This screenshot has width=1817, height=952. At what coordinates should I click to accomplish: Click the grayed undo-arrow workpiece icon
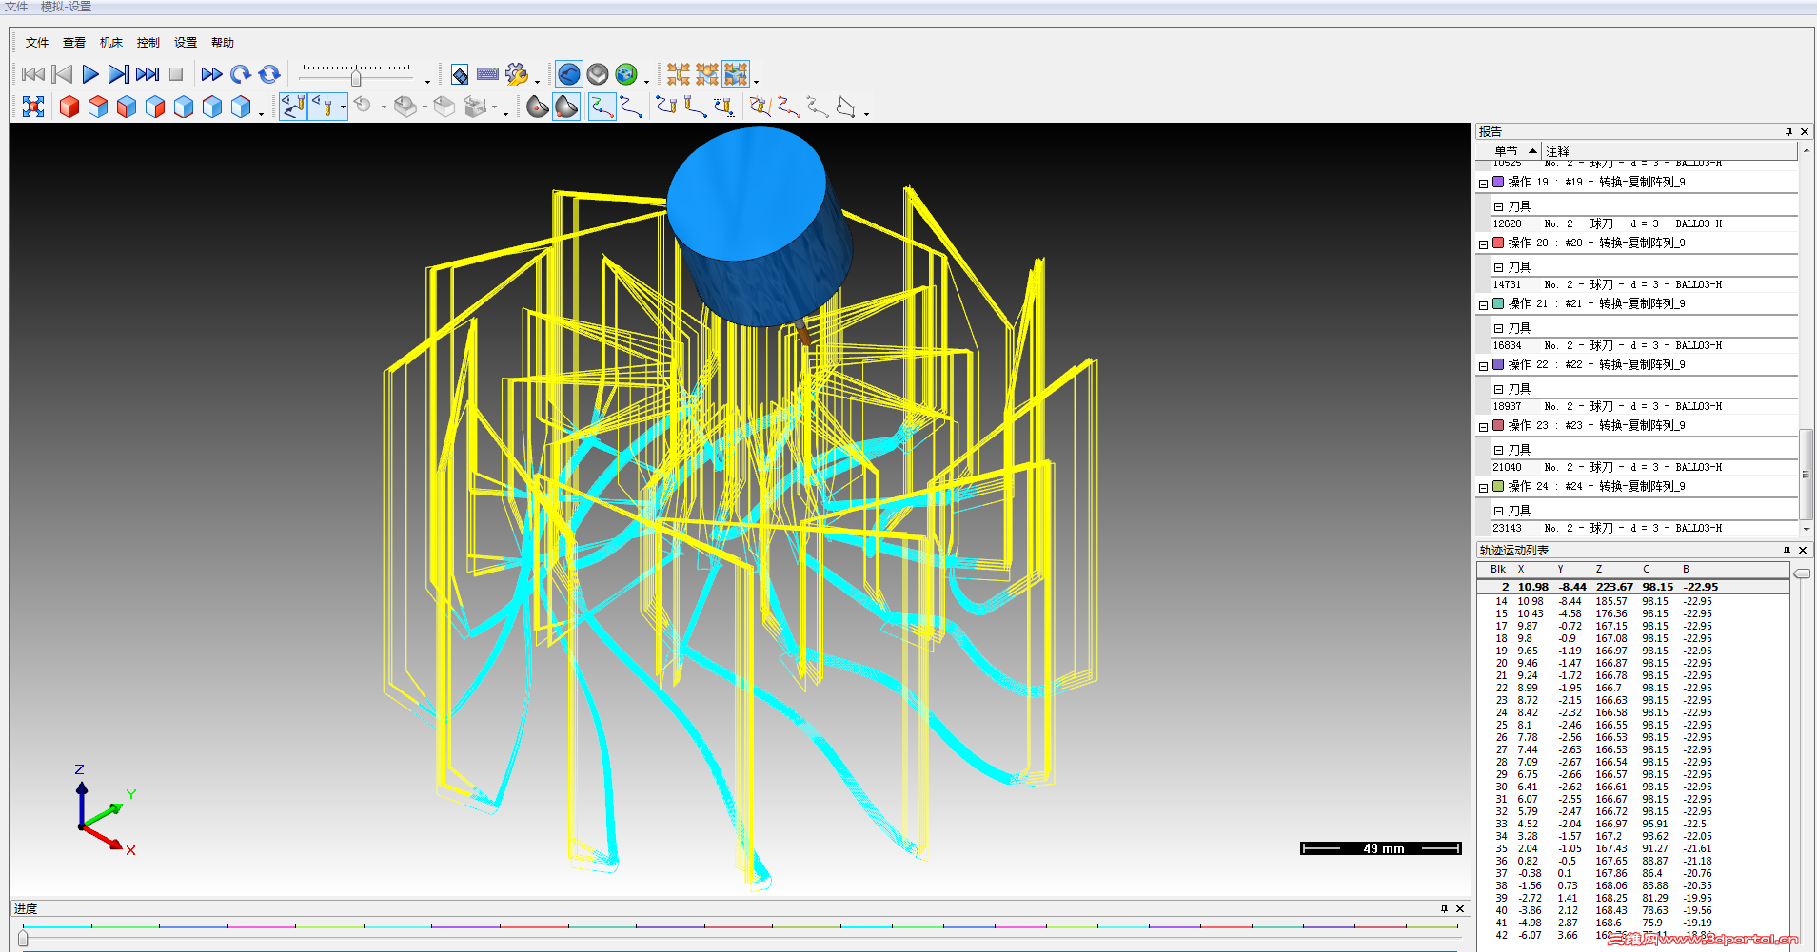[363, 106]
